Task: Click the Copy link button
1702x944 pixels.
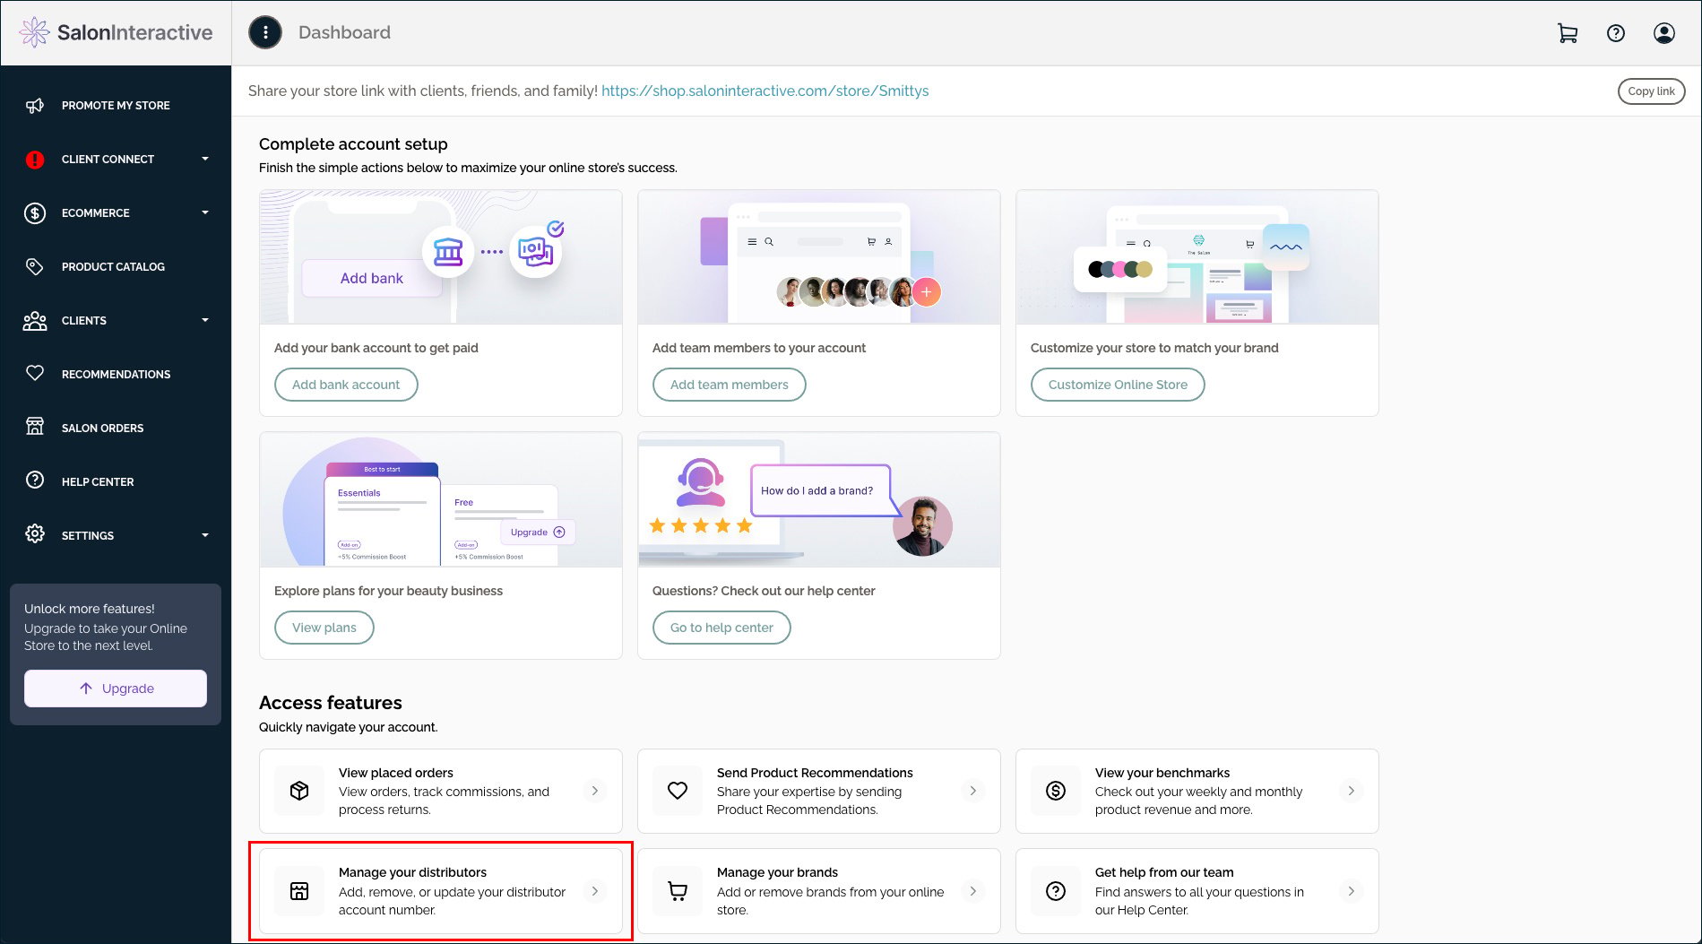Action: click(1651, 91)
